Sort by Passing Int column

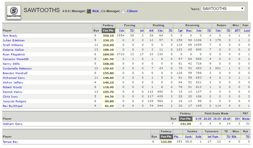coord(142,30)
